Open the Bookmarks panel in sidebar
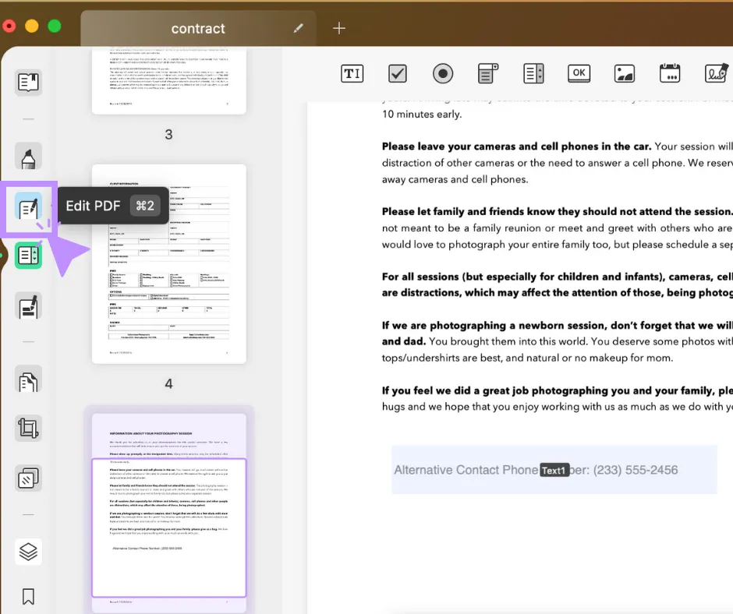The height and width of the screenshot is (614, 733). tap(28, 596)
